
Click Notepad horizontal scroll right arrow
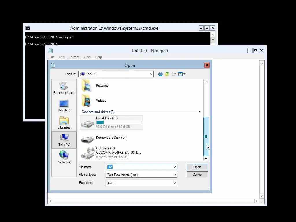coord(257,201)
